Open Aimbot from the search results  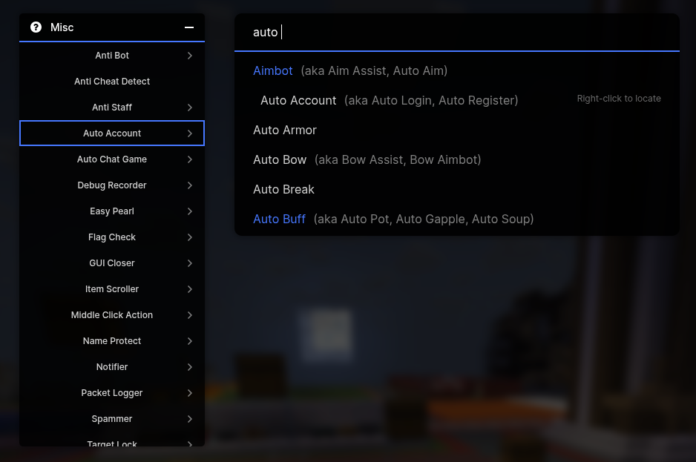(x=273, y=70)
